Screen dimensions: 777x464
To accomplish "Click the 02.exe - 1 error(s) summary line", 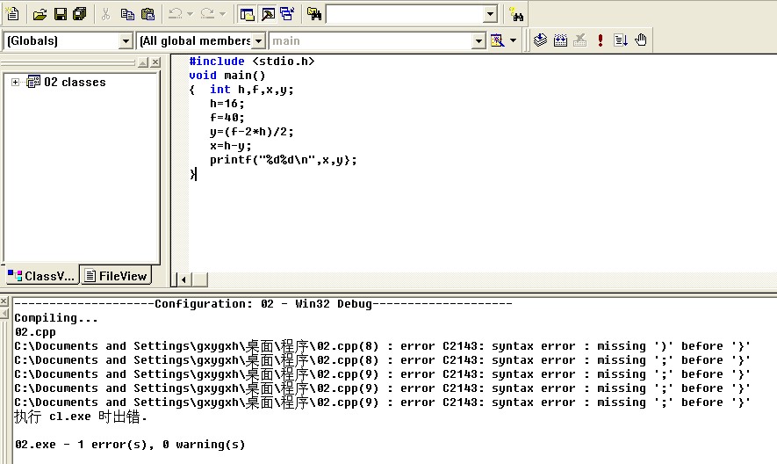I will coord(130,444).
